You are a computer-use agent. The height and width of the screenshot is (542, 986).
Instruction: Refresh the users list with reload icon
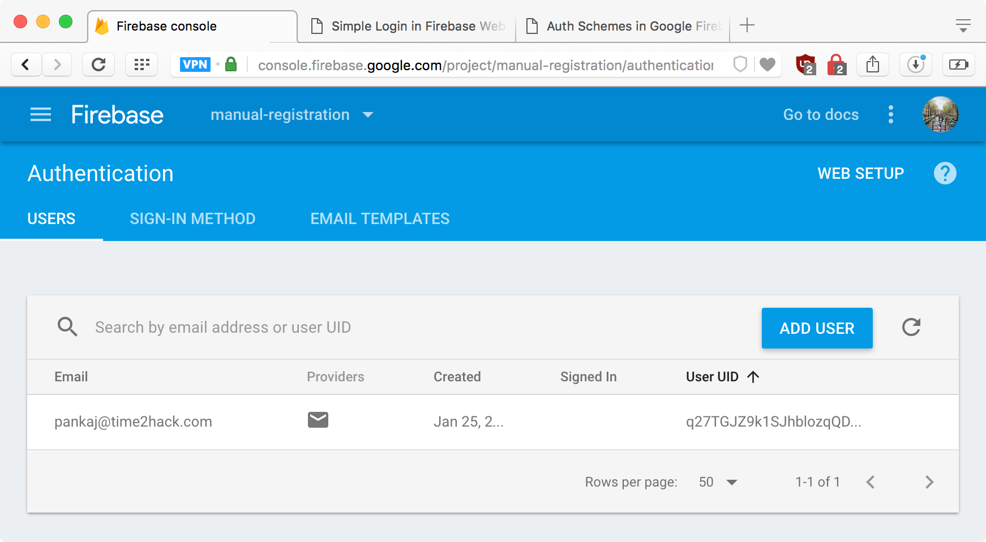911,327
